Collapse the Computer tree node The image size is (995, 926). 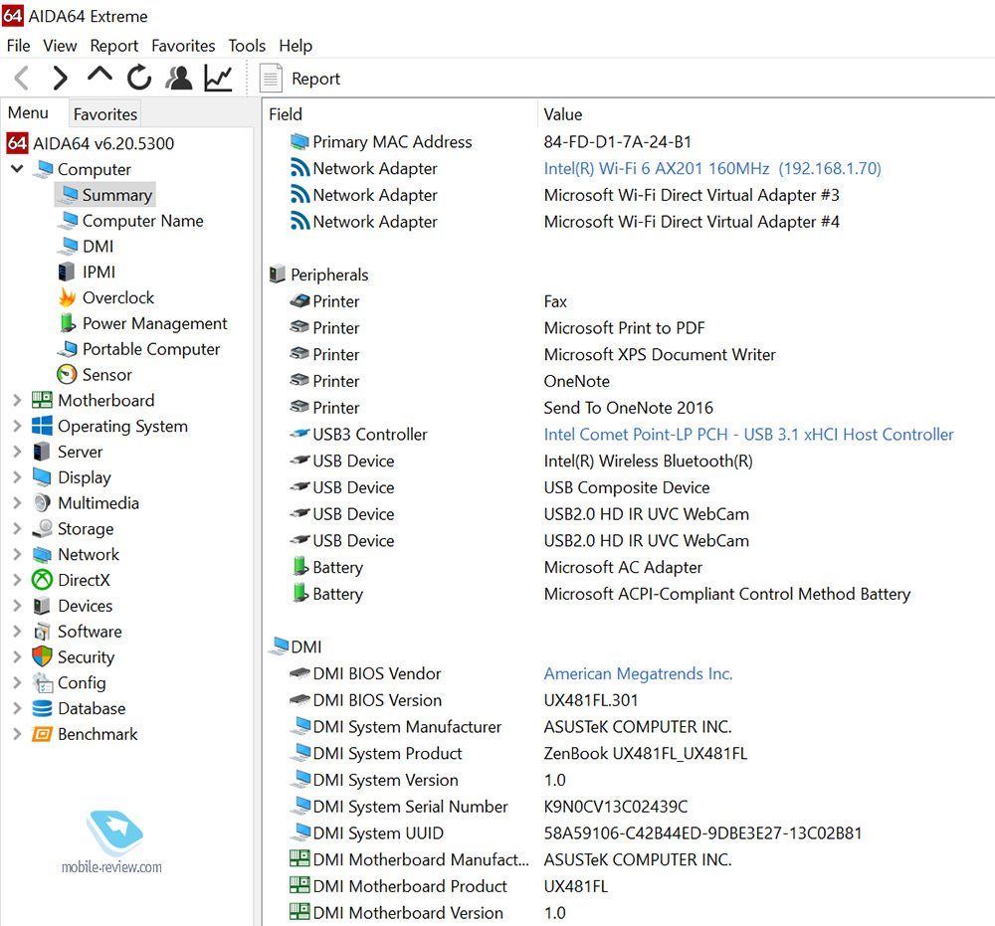pos(17,169)
